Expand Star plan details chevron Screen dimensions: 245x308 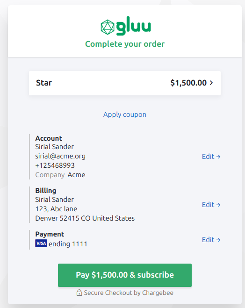[211, 83]
